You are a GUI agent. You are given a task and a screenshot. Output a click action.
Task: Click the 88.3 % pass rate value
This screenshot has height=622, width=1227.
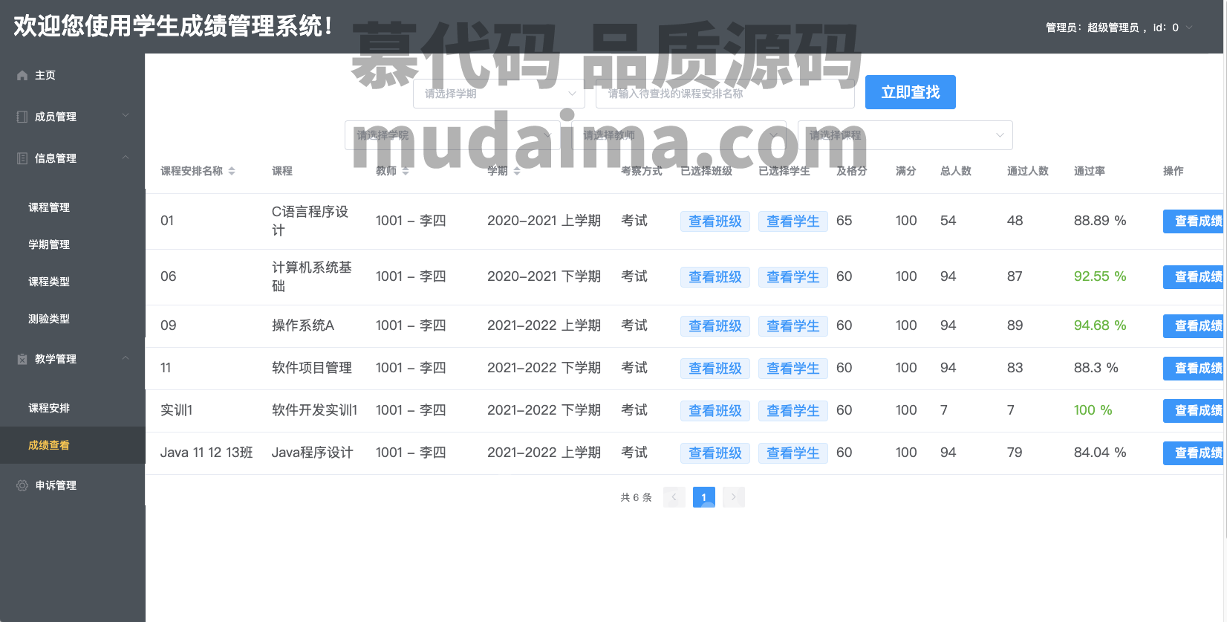(1096, 368)
